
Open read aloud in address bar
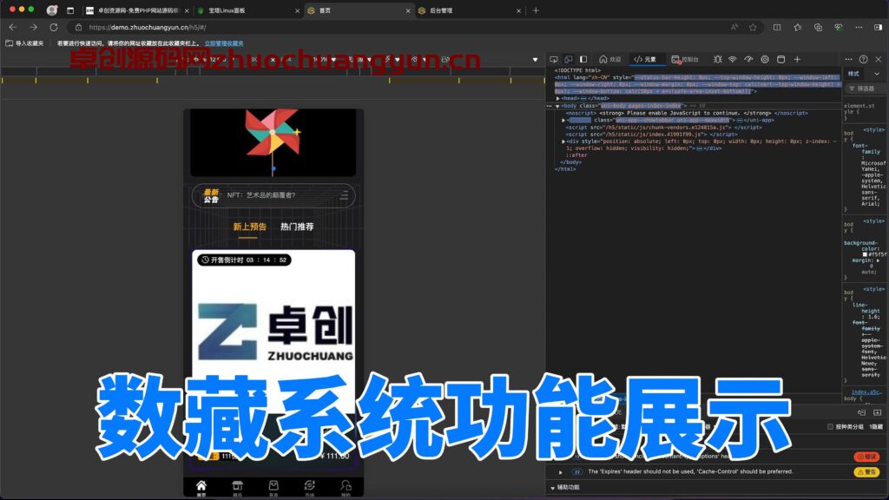(734, 27)
